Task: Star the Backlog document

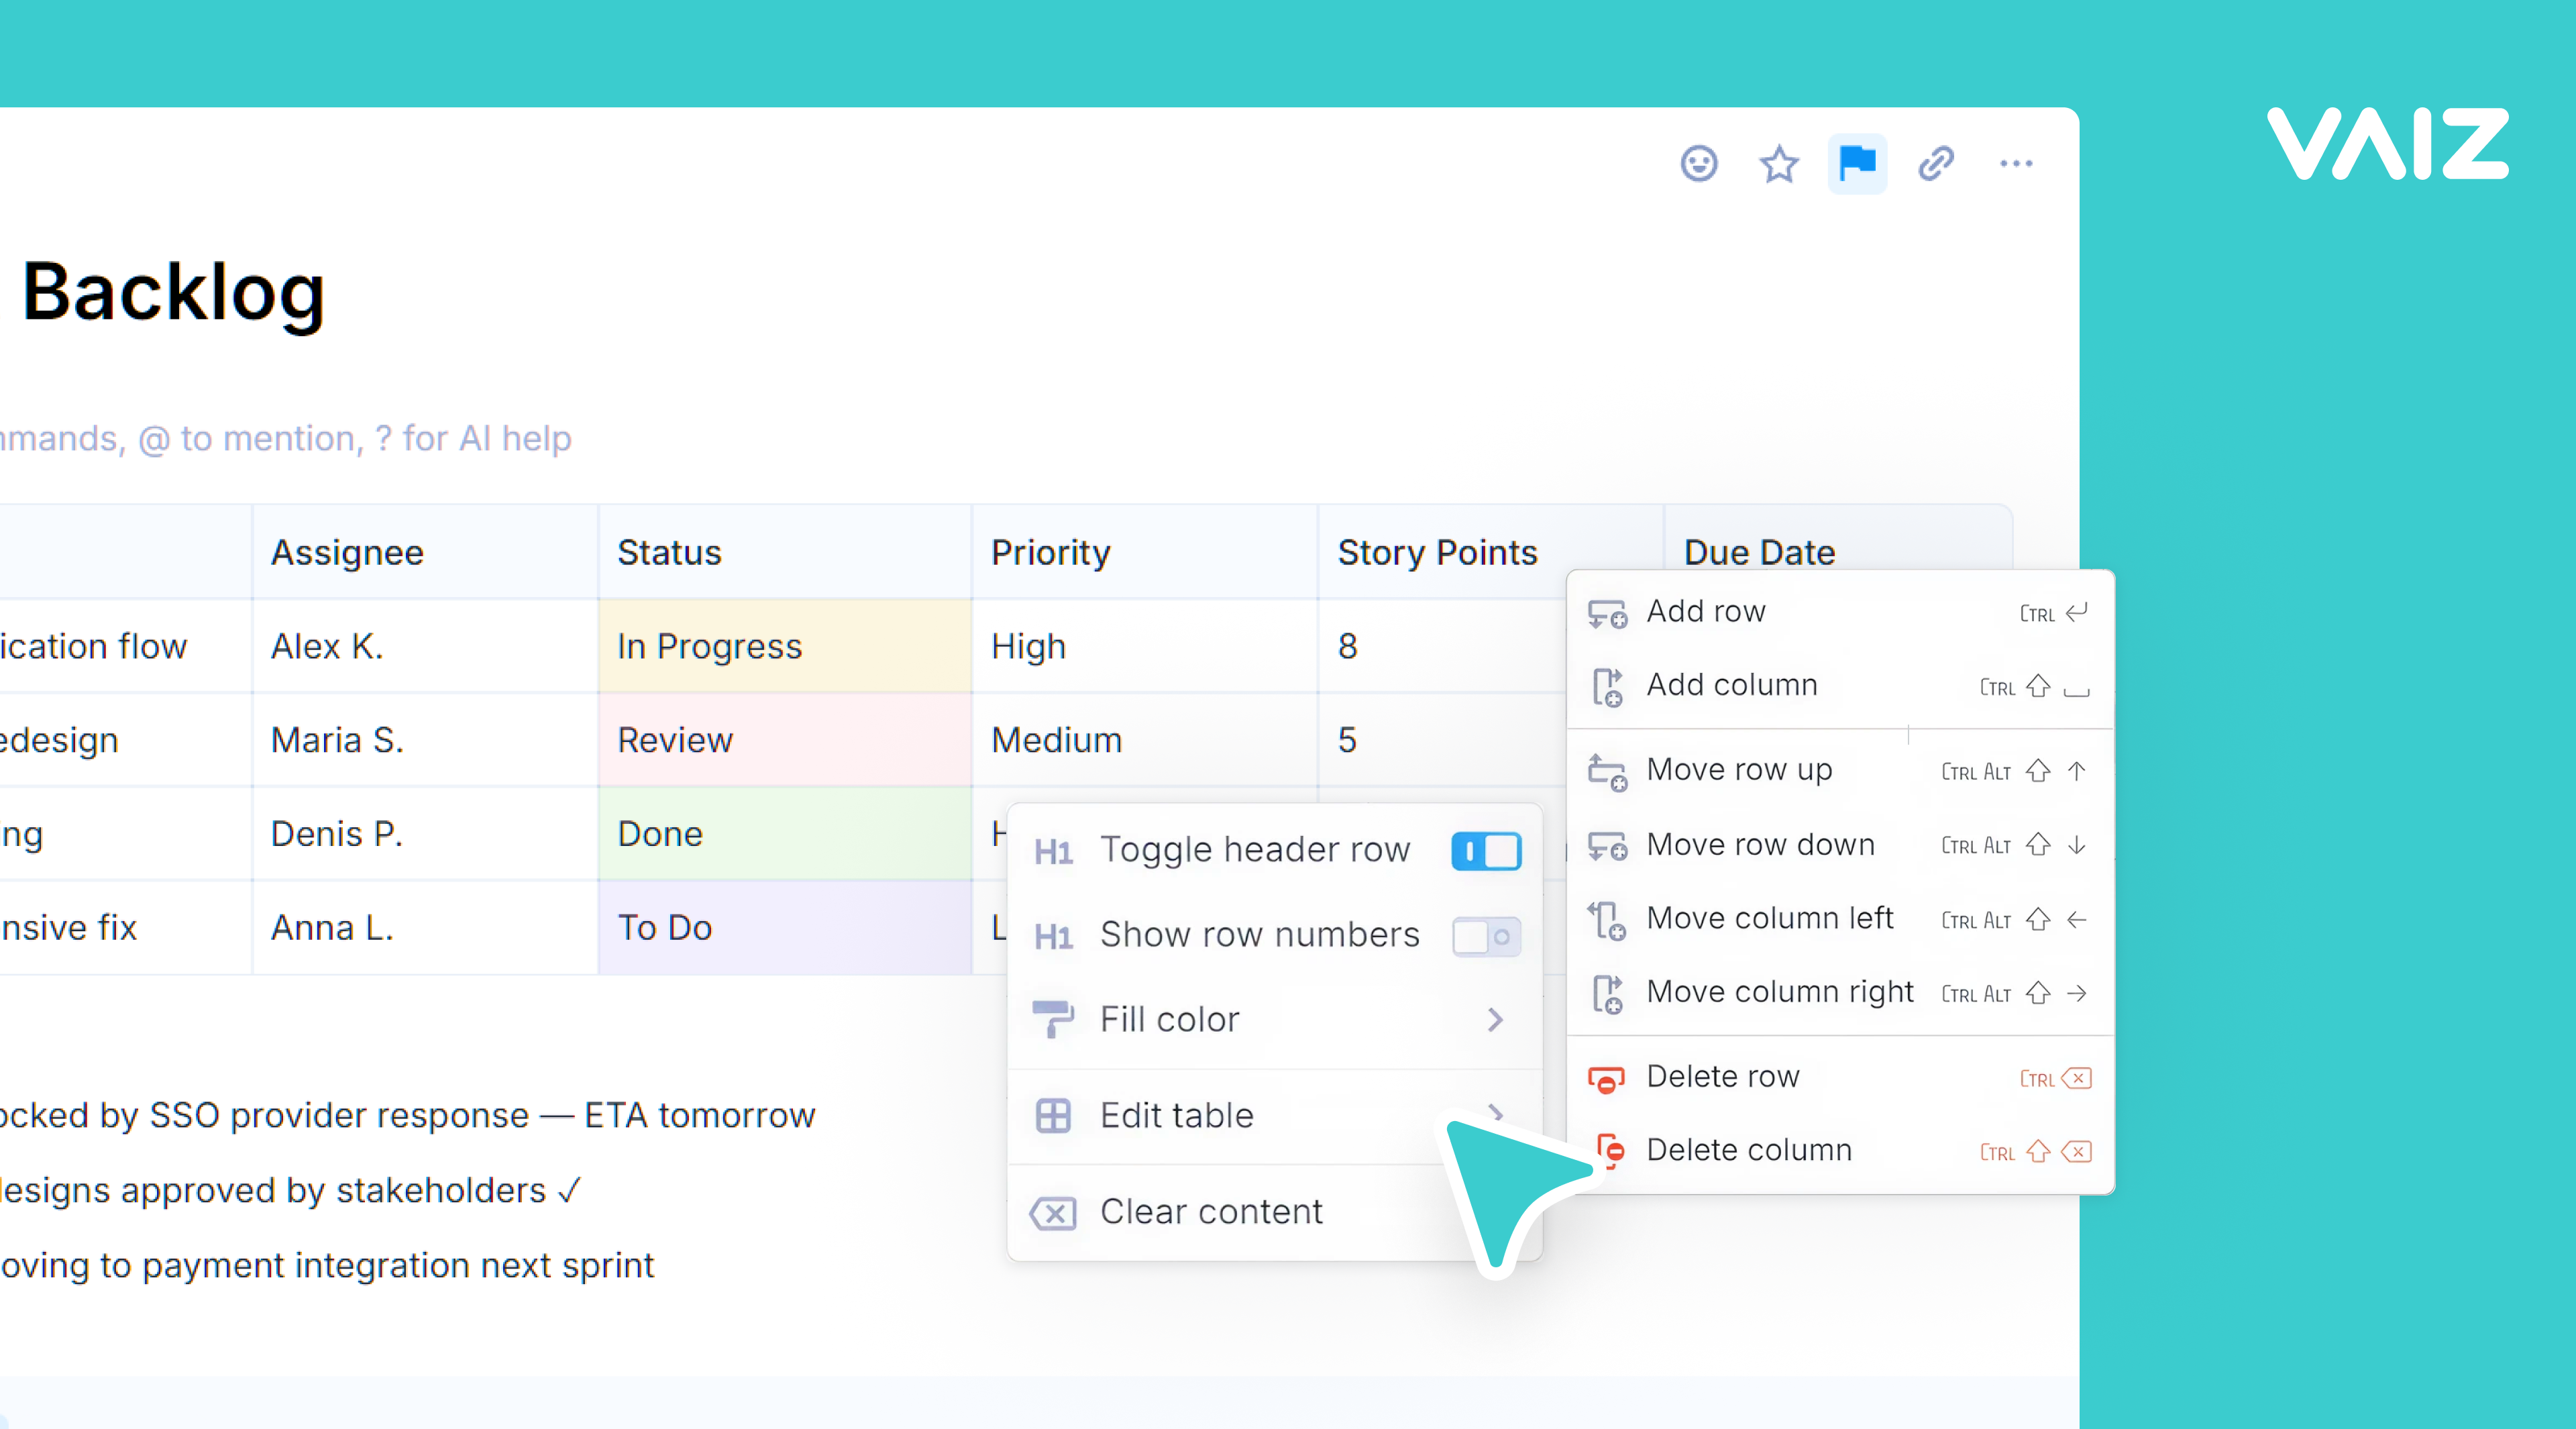Action: point(1778,163)
